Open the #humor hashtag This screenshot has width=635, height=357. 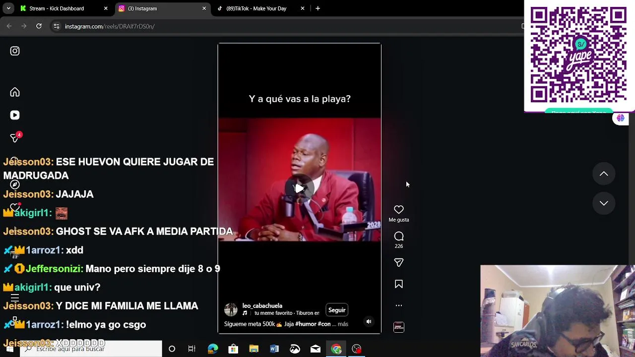(x=306, y=324)
